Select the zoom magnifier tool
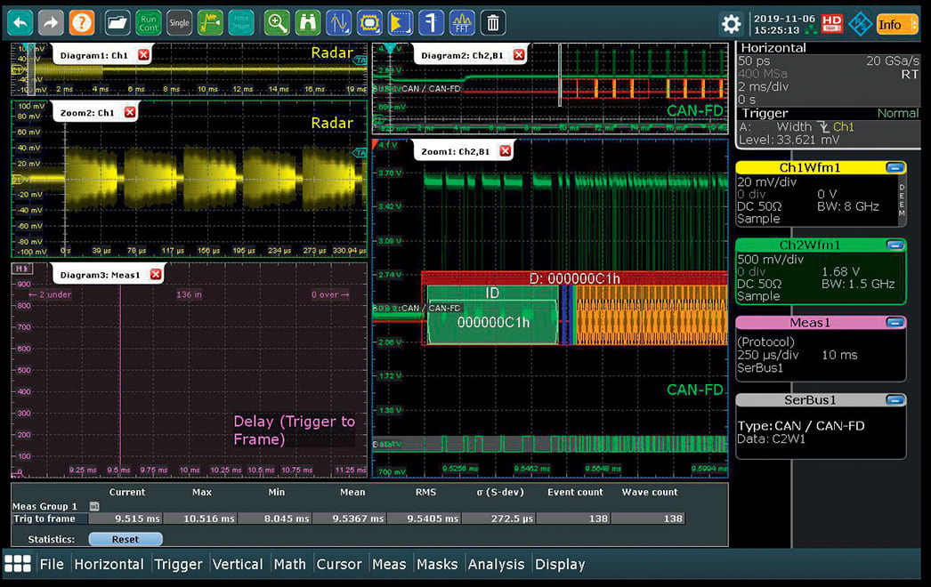 277,23
